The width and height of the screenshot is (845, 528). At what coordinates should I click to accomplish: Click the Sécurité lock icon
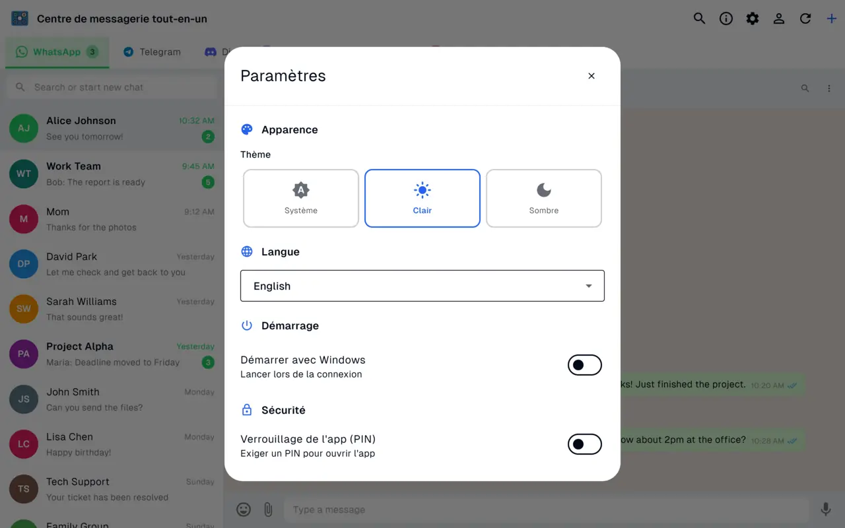[x=247, y=410]
